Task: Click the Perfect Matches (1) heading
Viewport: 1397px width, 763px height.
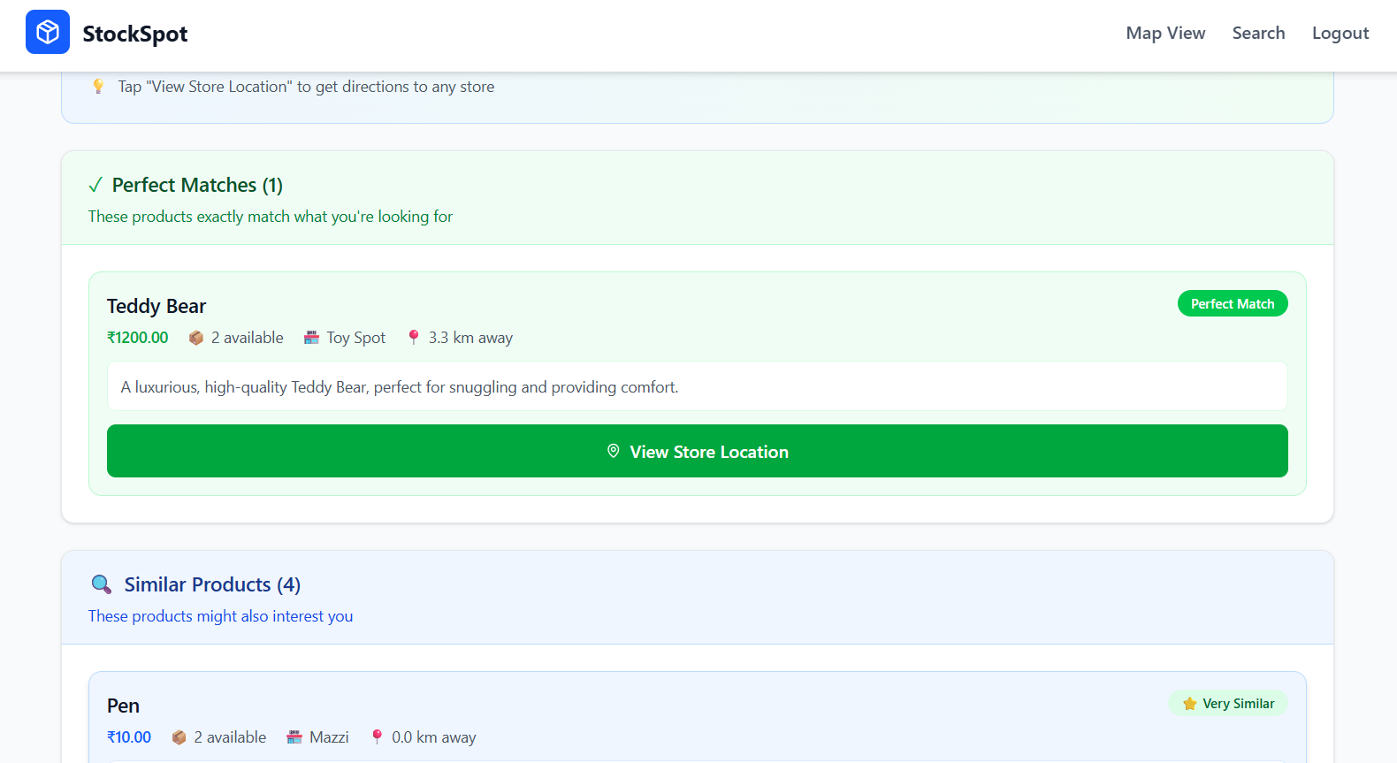Action: 197,185
